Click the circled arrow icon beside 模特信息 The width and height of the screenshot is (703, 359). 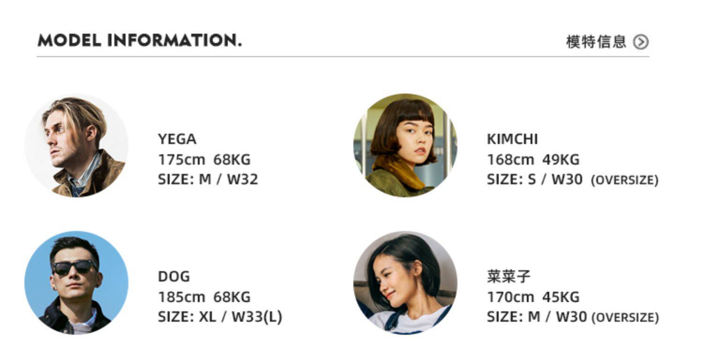(641, 42)
